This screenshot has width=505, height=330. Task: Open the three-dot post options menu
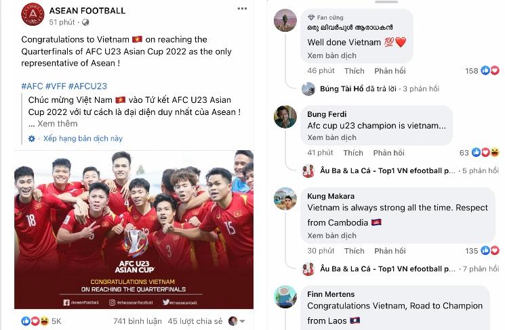tap(242, 9)
